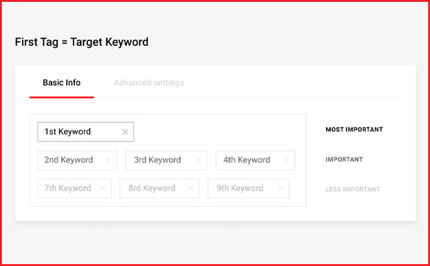
Task: Click the IMPORTANT priority label
Action: coord(344,160)
